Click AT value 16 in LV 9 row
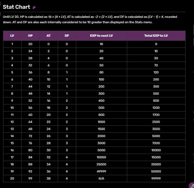Screen dimensions: 194x188 click(x=49, y=100)
